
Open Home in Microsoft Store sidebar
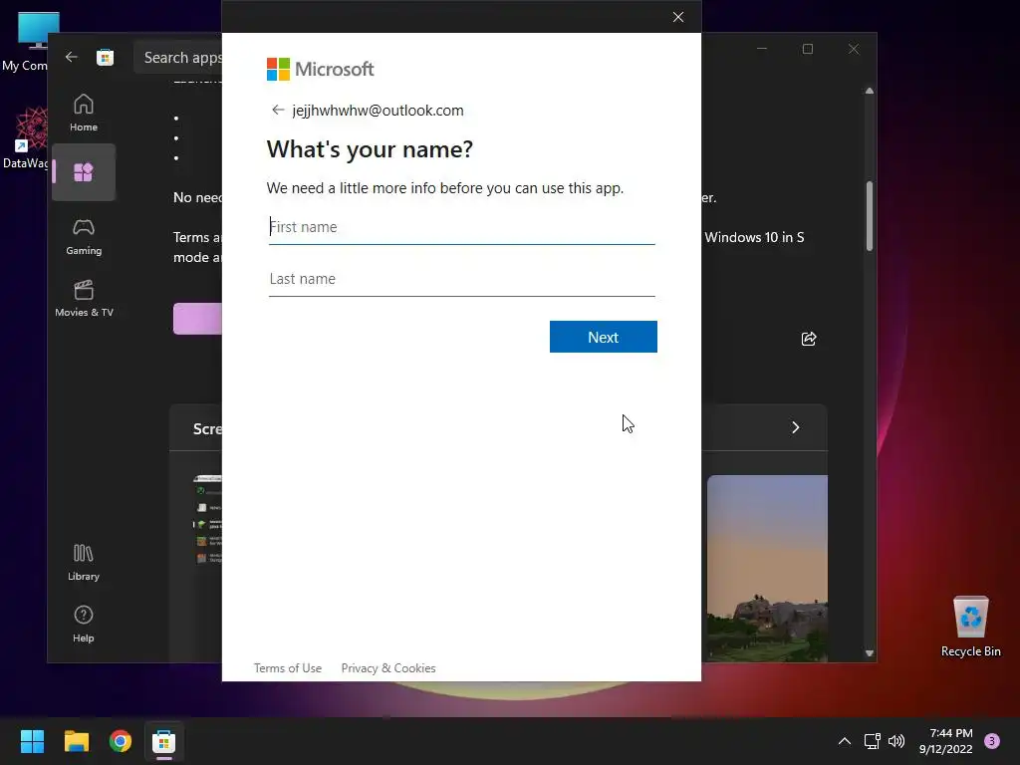tap(84, 113)
